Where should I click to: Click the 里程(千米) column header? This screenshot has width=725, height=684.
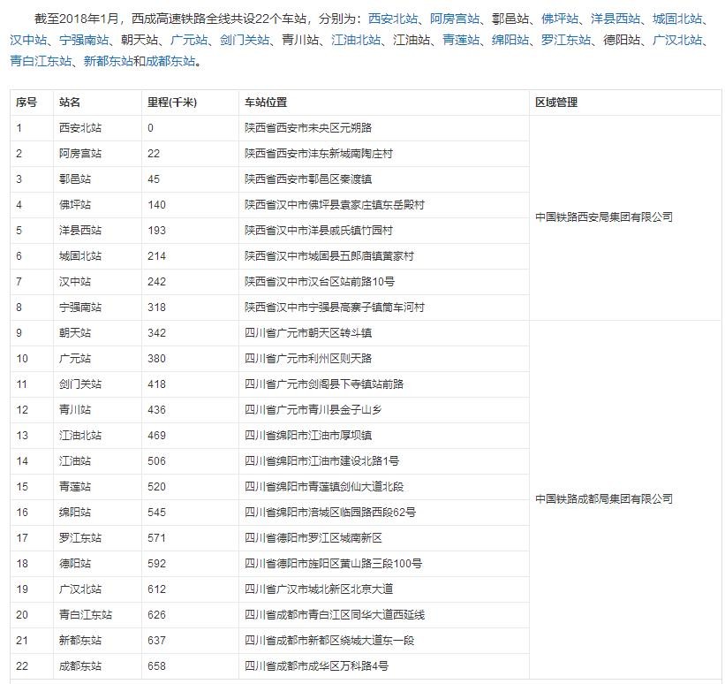(x=172, y=103)
